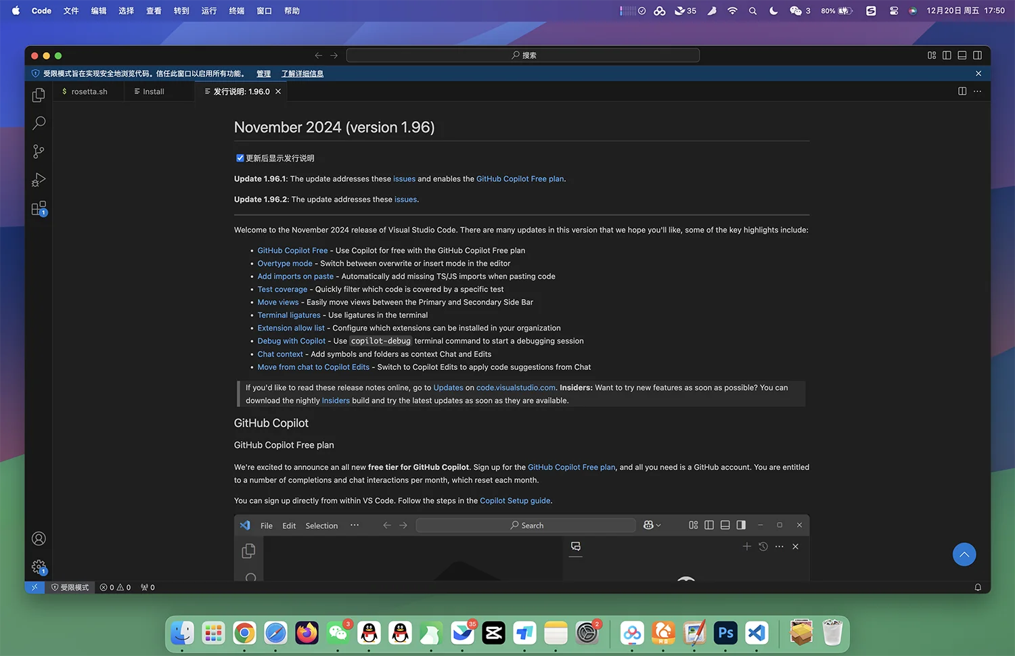
Task: Toggle the primary side bar layout button
Action: pyautogui.click(x=947, y=55)
